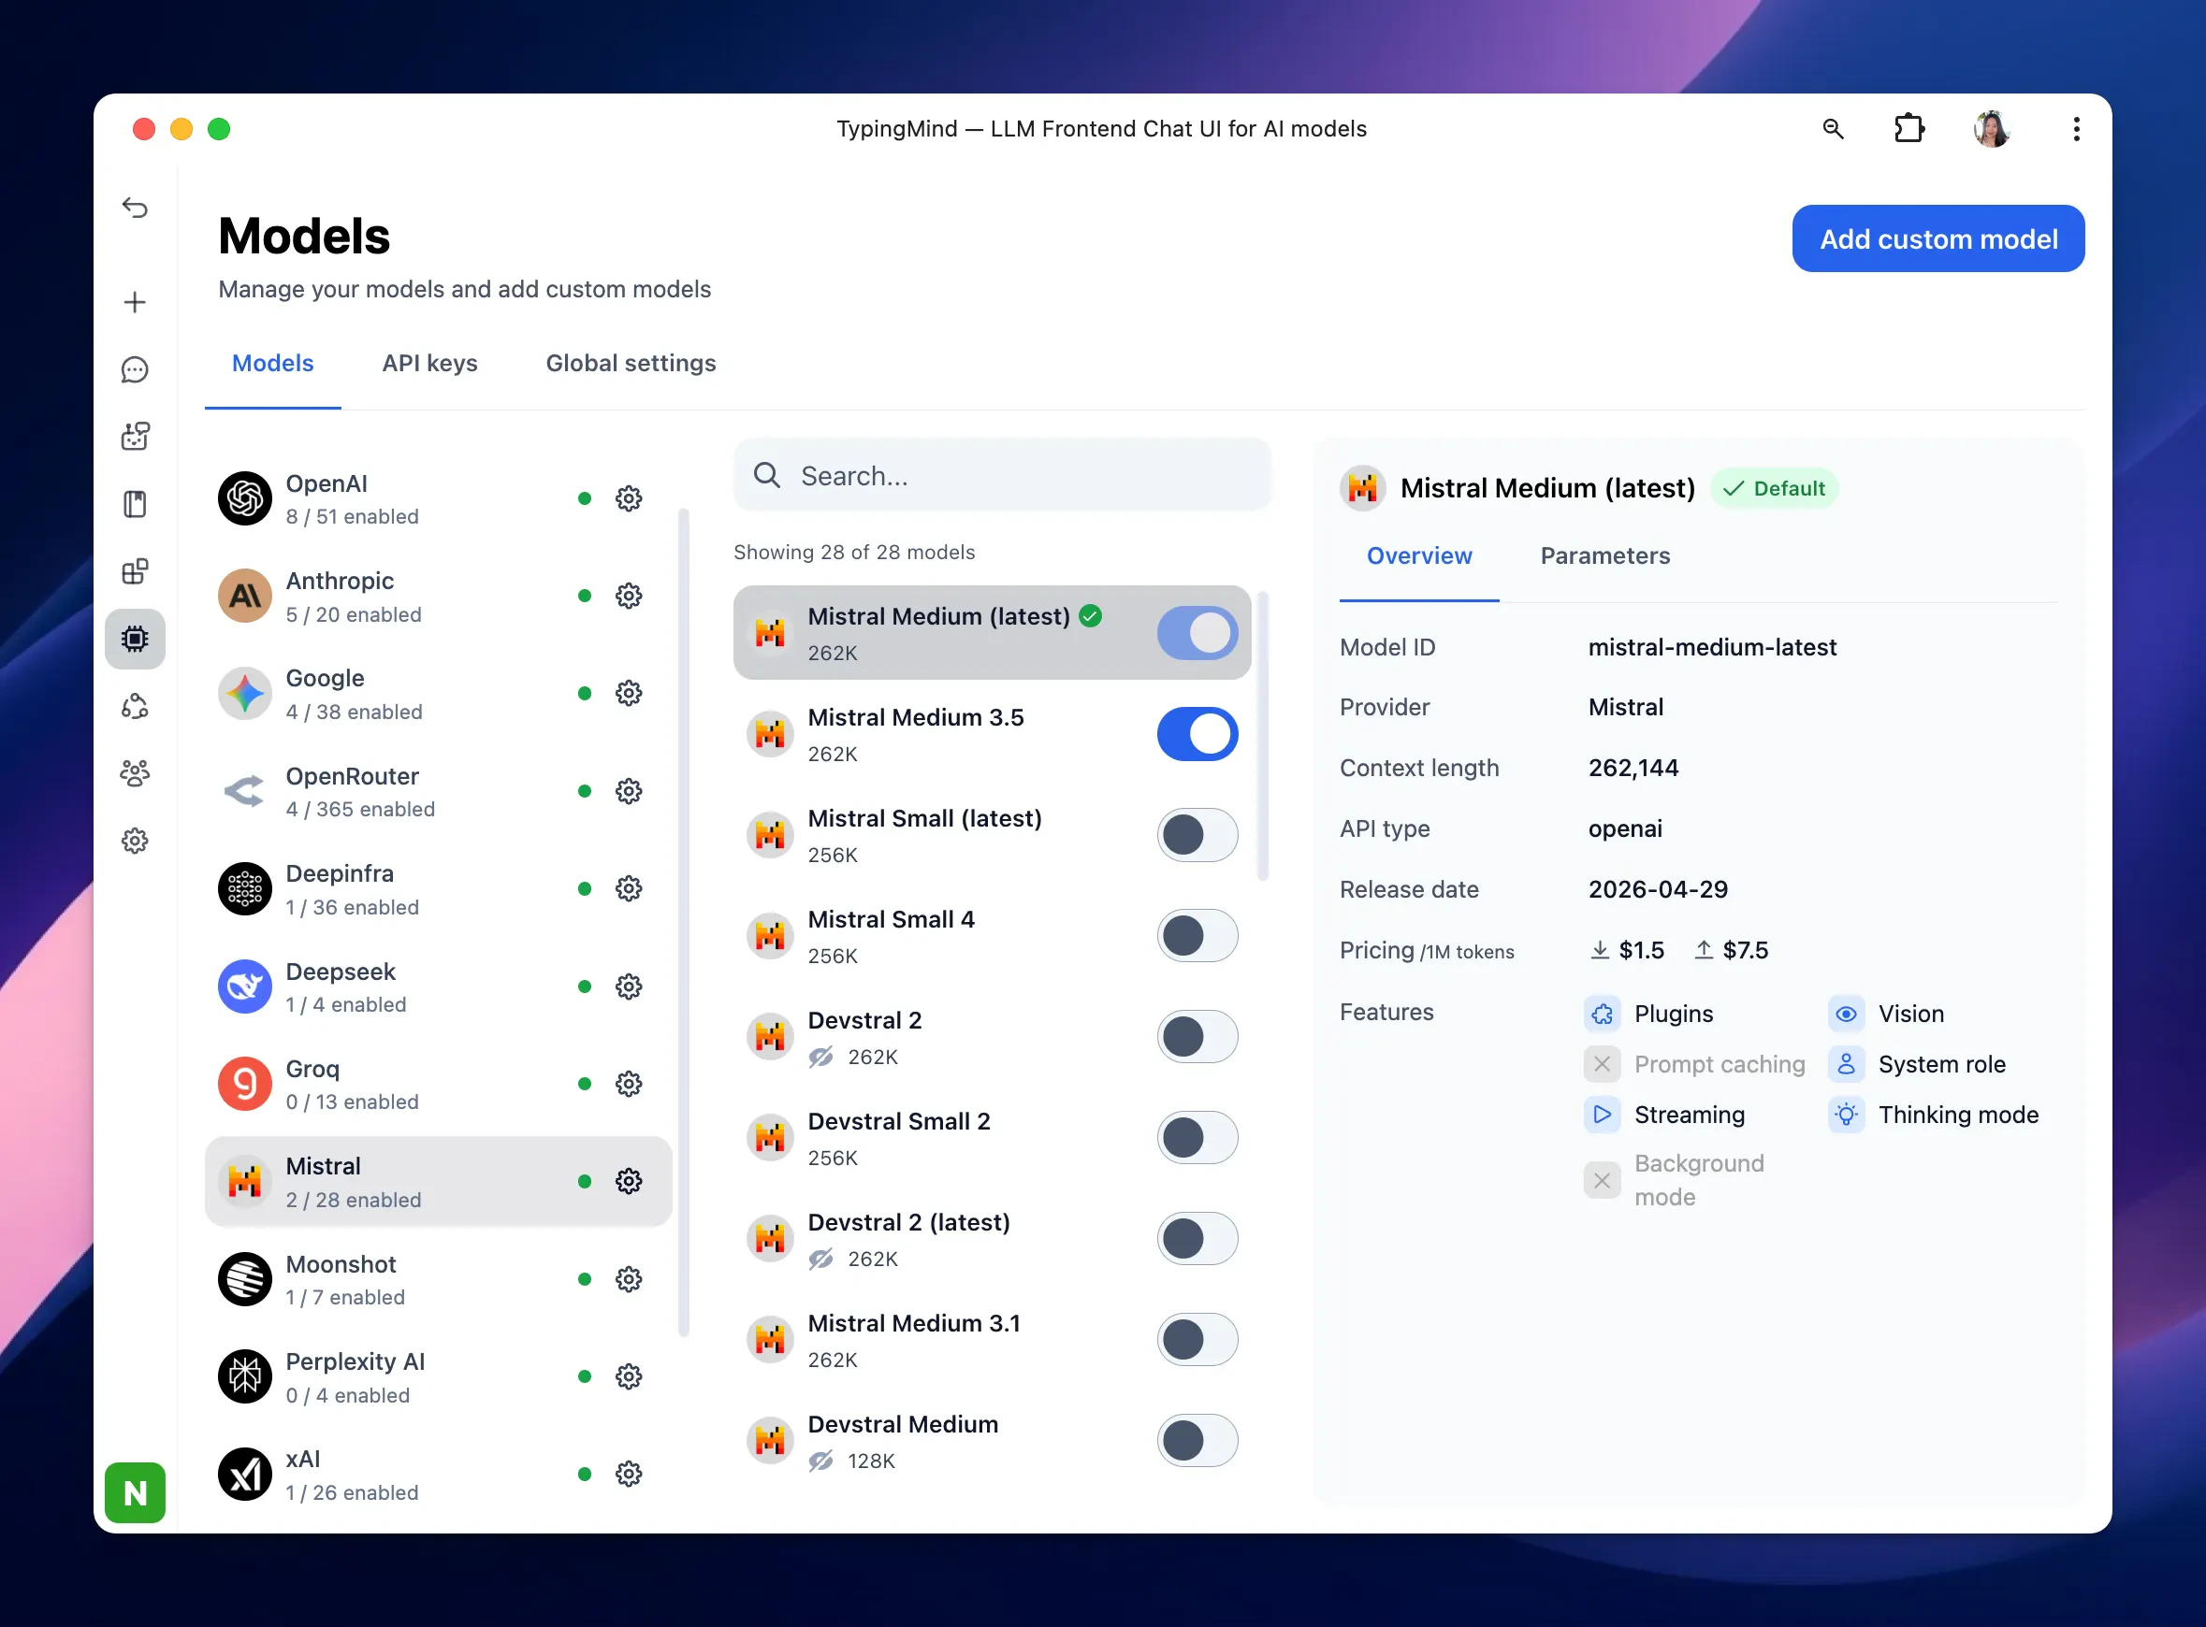Image resolution: width=2206 pixels, height=1627 pixels.
Task: Select the xAI provider
Action: pyautogui.click(x=439, y=1475)
